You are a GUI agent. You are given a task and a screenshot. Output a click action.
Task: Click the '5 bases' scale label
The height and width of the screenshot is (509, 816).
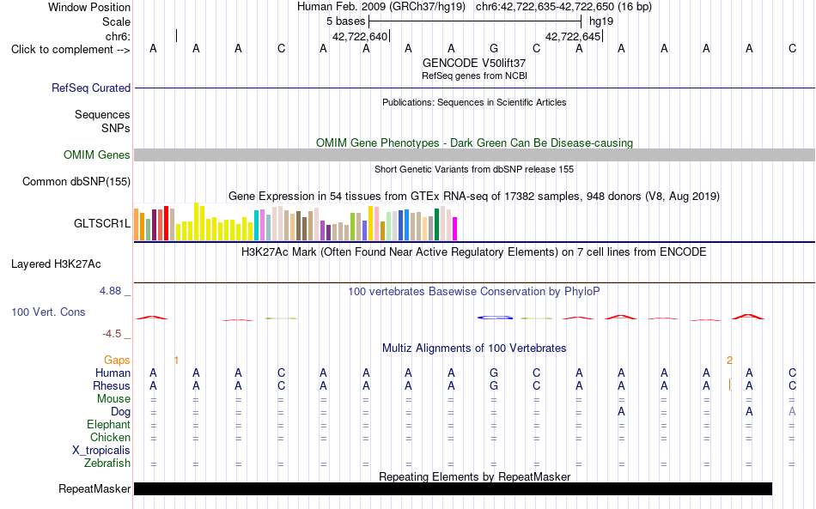(x=345, y=21)
